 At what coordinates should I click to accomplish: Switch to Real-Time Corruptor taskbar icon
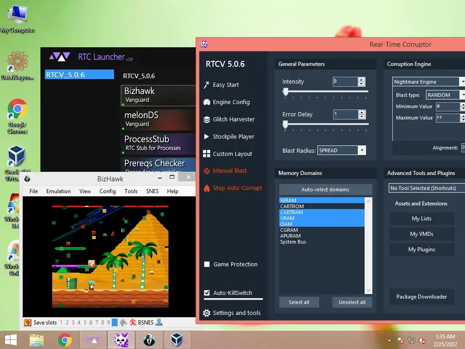121,340
